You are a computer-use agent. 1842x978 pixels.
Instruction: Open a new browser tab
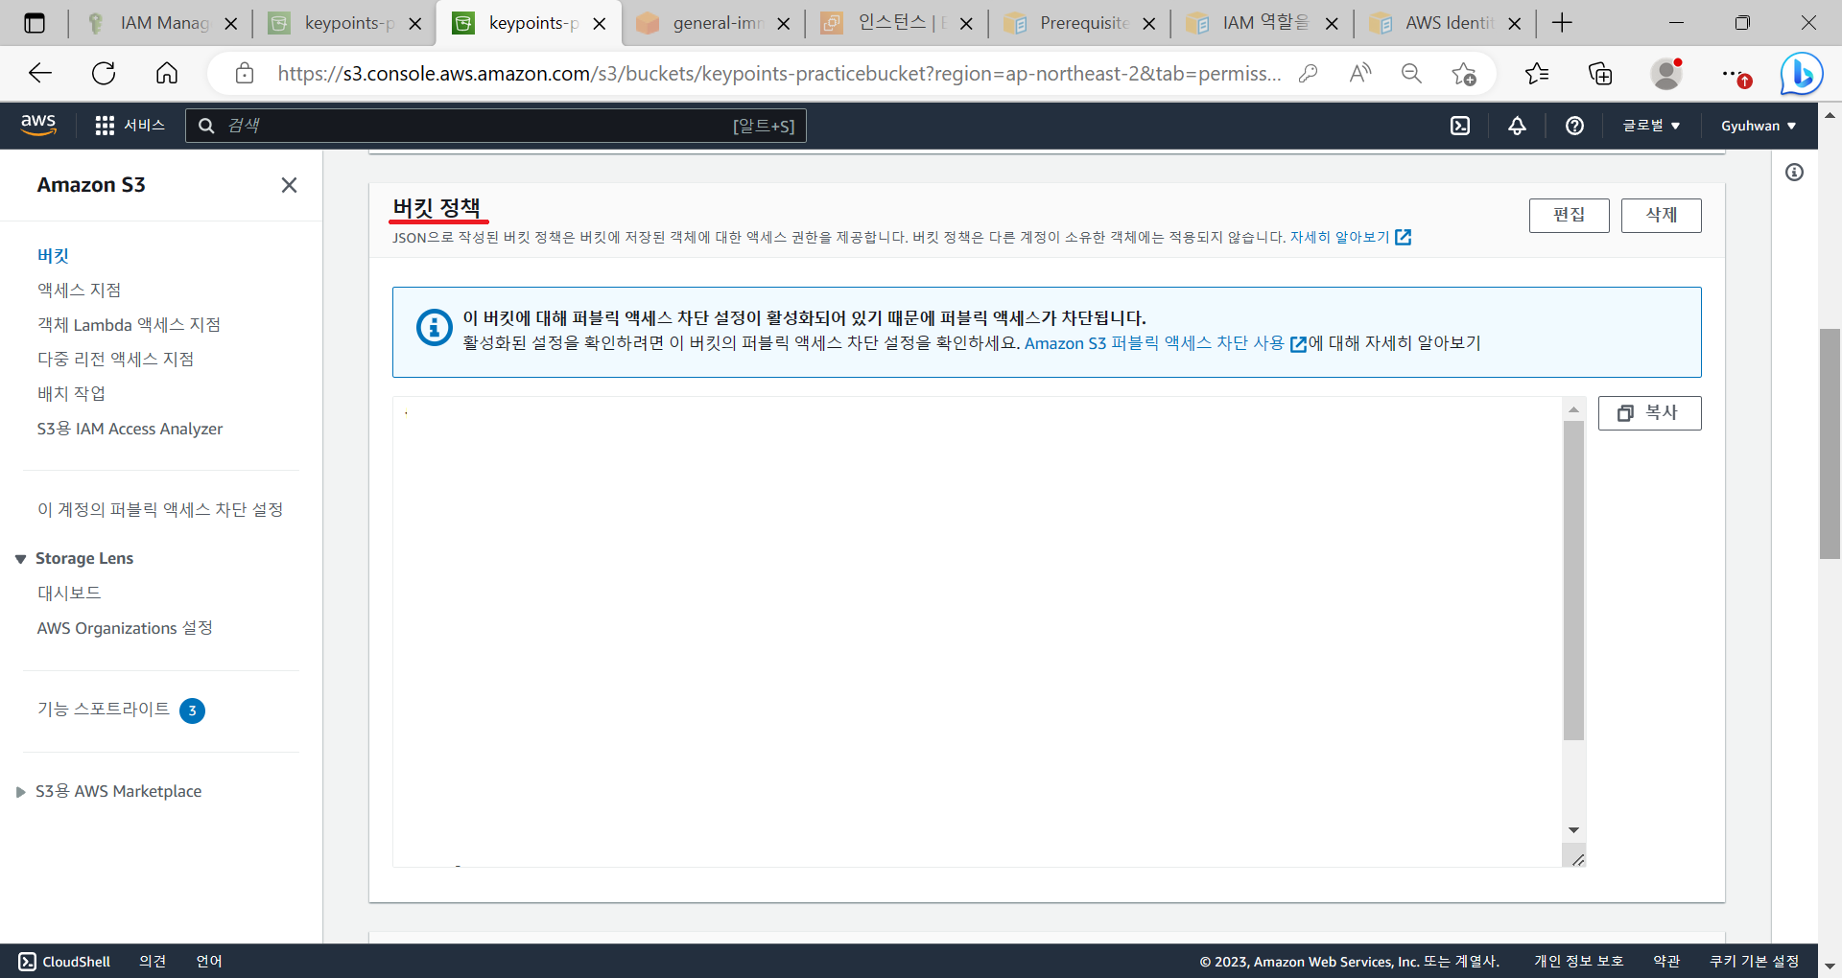(x=1562, y=23)
